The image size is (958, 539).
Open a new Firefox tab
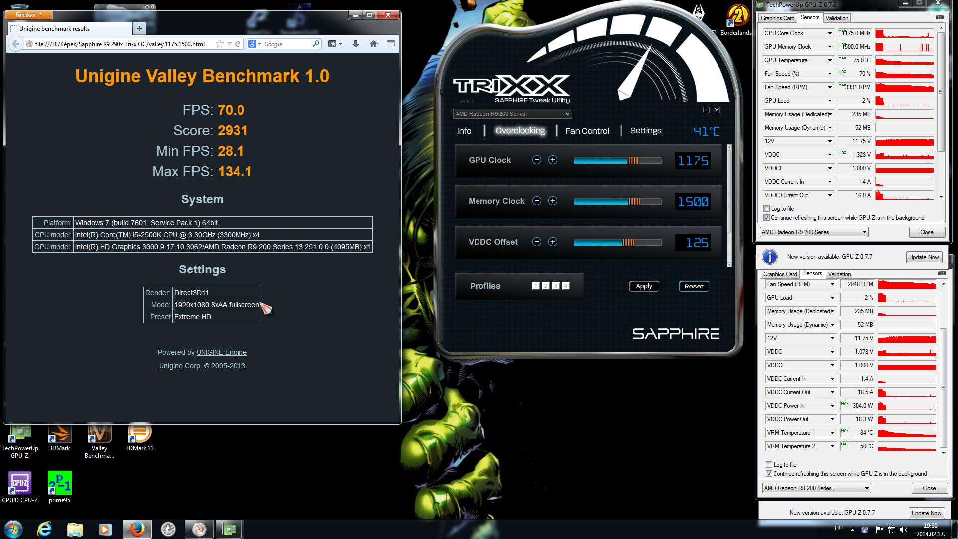[x=139, y=29]
